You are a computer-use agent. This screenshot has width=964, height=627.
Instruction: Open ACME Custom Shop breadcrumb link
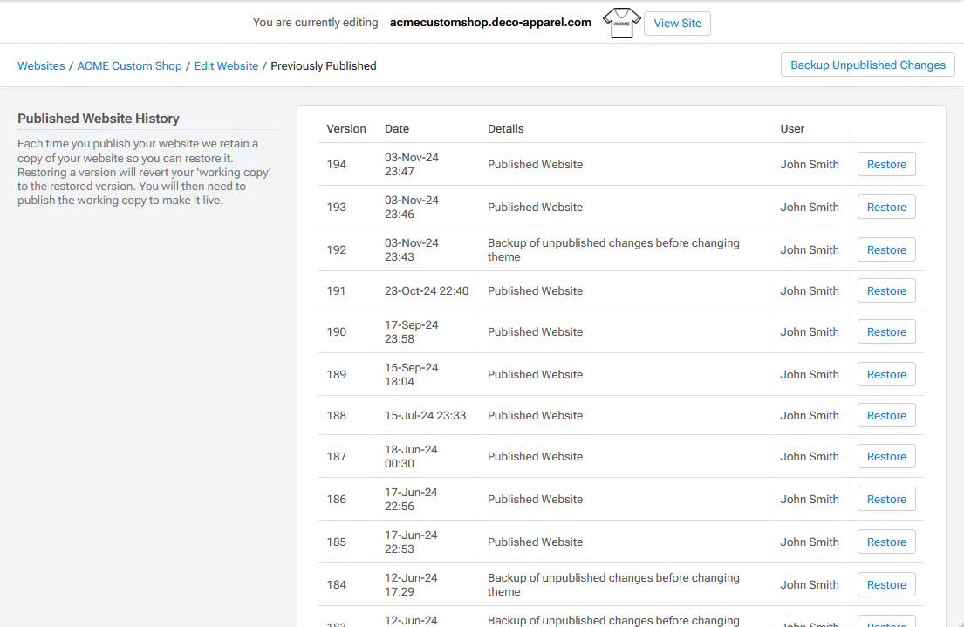point(129,66)
